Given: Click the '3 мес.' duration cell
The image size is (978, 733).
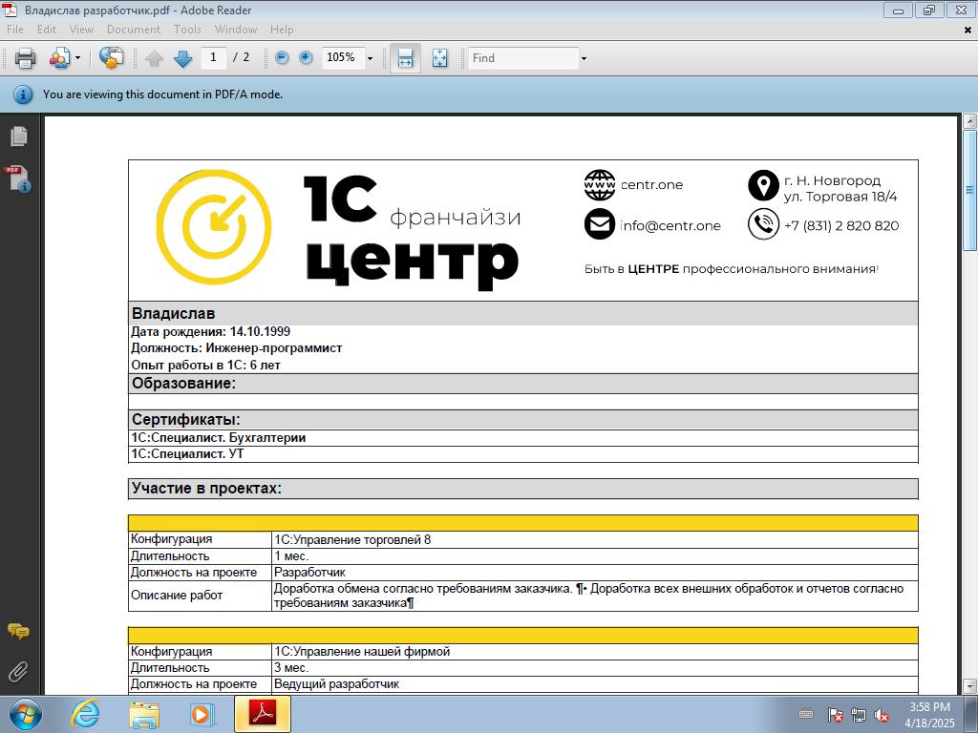Looking at the screenshot, I should [x=594, y=668].
